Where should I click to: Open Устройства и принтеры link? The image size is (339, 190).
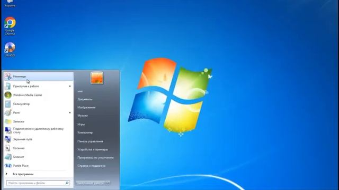93,149
